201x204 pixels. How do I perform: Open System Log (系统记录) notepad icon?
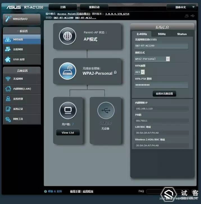[8, 109]
